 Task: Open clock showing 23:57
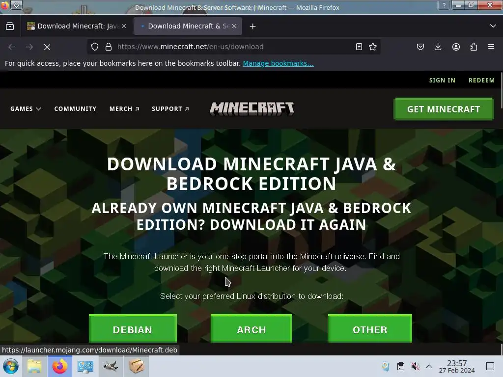tap(457, 366)
